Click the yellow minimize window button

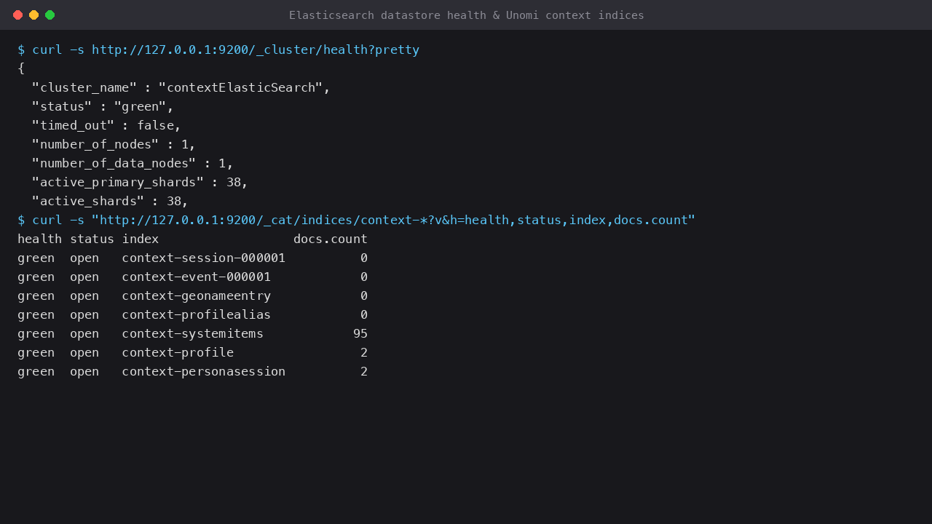pos(33,15)
